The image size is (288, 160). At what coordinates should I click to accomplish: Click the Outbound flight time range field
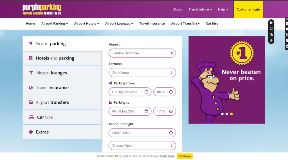click(x=142, y=133)
